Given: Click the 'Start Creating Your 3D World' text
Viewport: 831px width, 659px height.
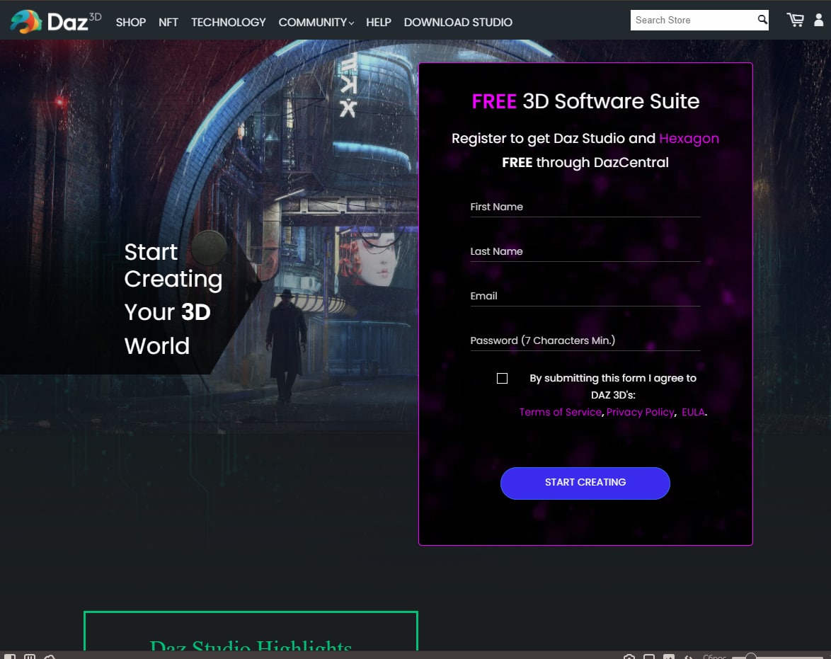Looking at the screenshot, I should click(173, 299).
